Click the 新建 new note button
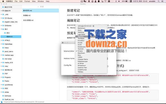 41,7
